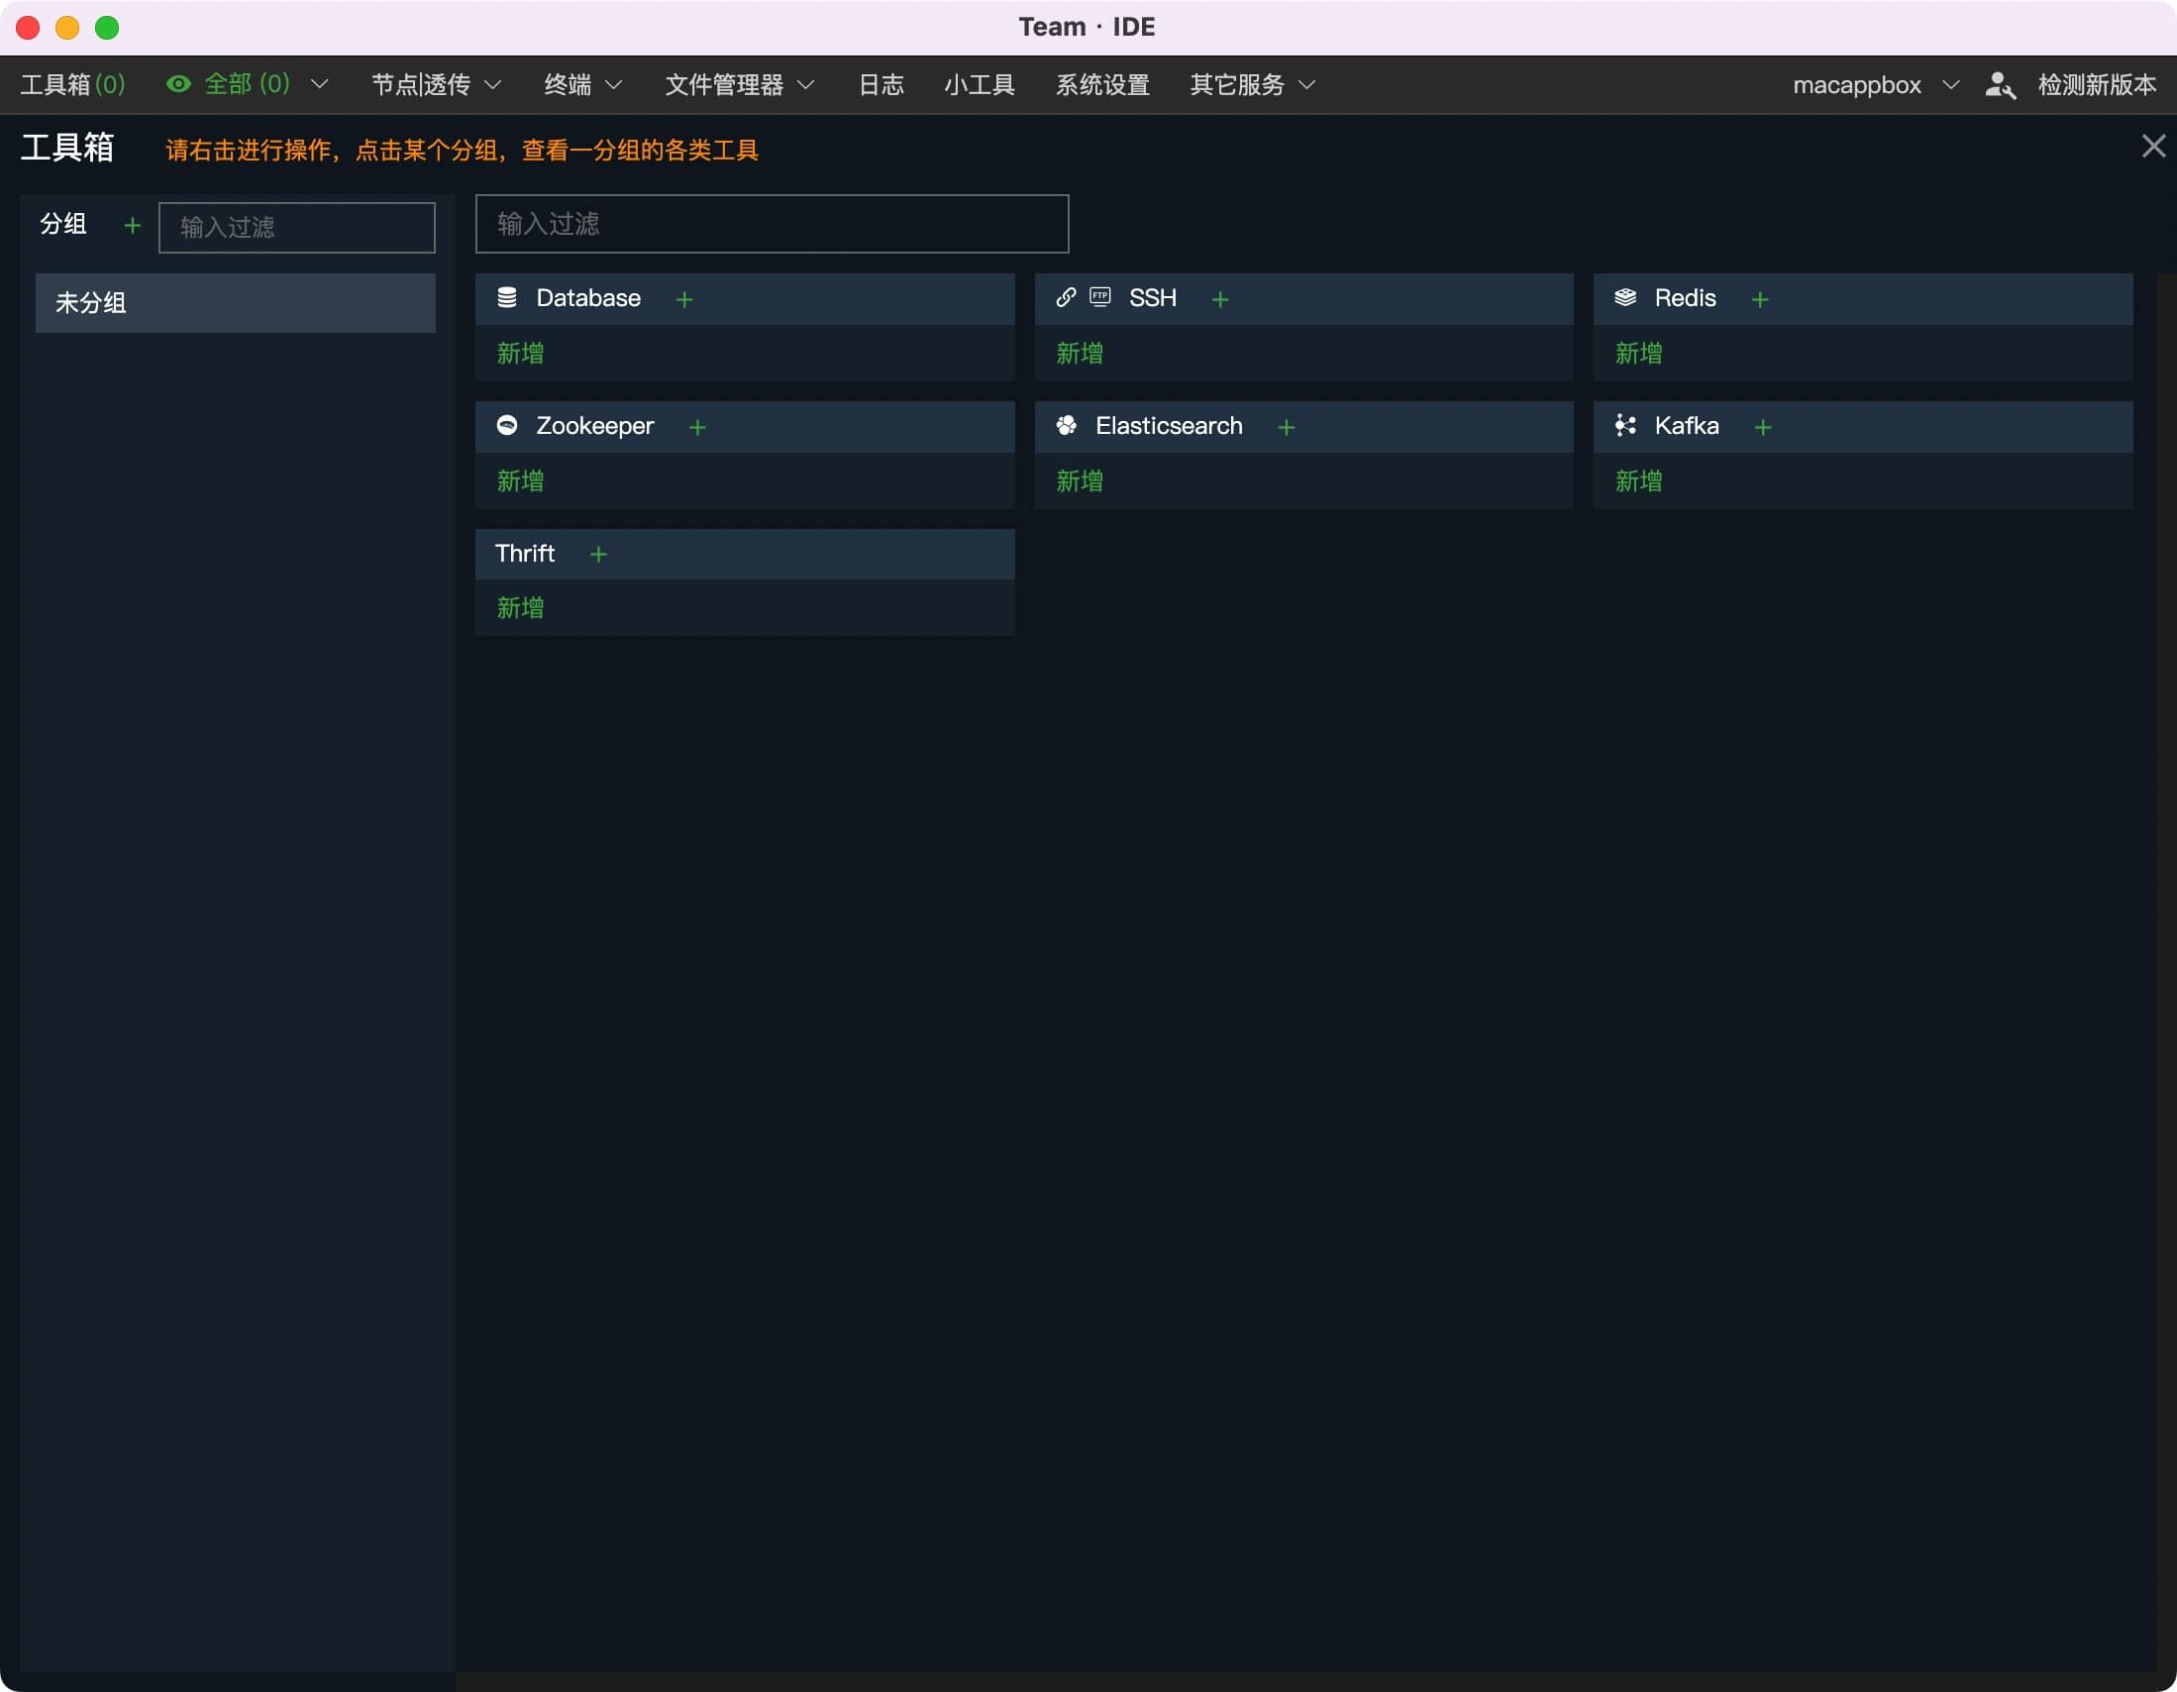The height and width of the screenshot is (1692, 2177).
Task: Click the SSH FTP terminal icon
Action: tap(1099, 297)
